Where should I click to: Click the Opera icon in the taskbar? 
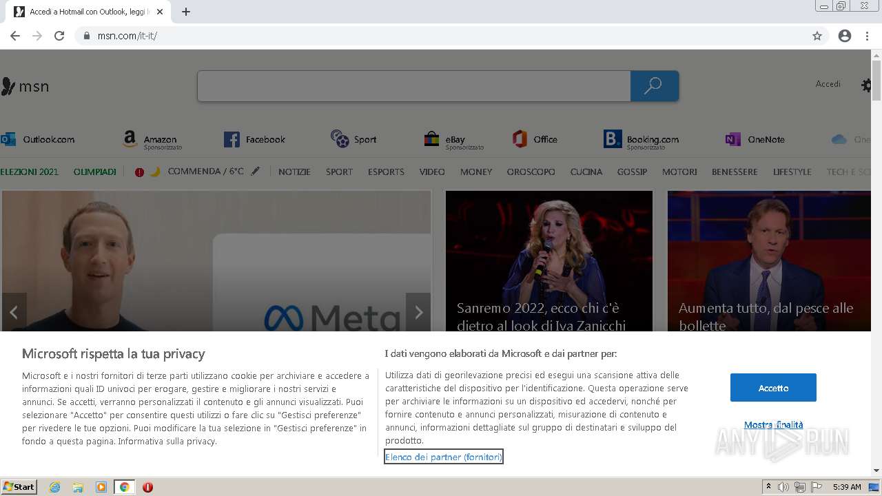(x=147, y=487)
